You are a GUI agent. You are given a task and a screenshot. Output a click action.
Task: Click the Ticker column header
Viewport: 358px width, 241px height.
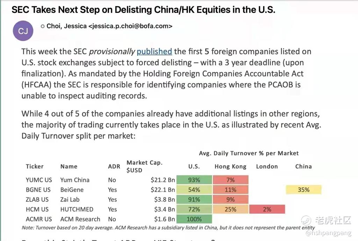[35, 166]
